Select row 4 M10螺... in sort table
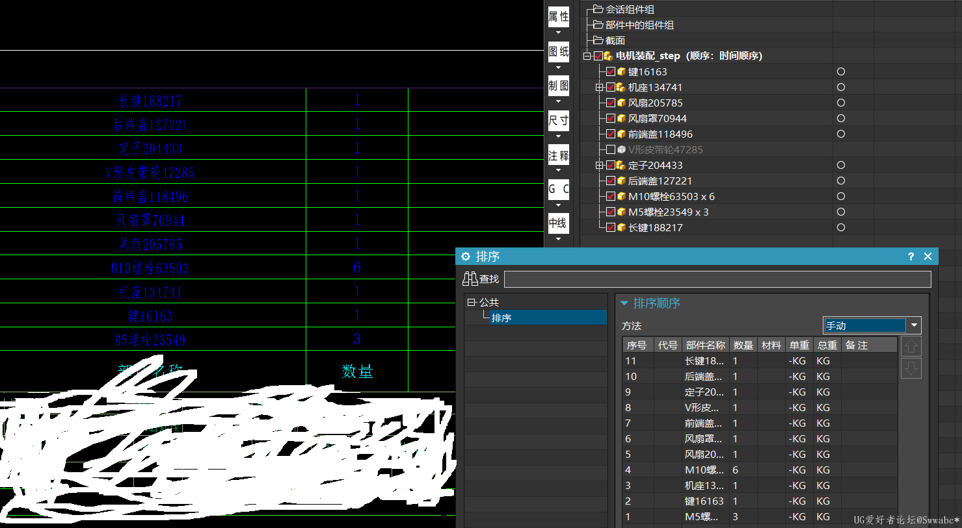Image resolution: width=962 pixels, height=528 pixels. pos(760,470)
